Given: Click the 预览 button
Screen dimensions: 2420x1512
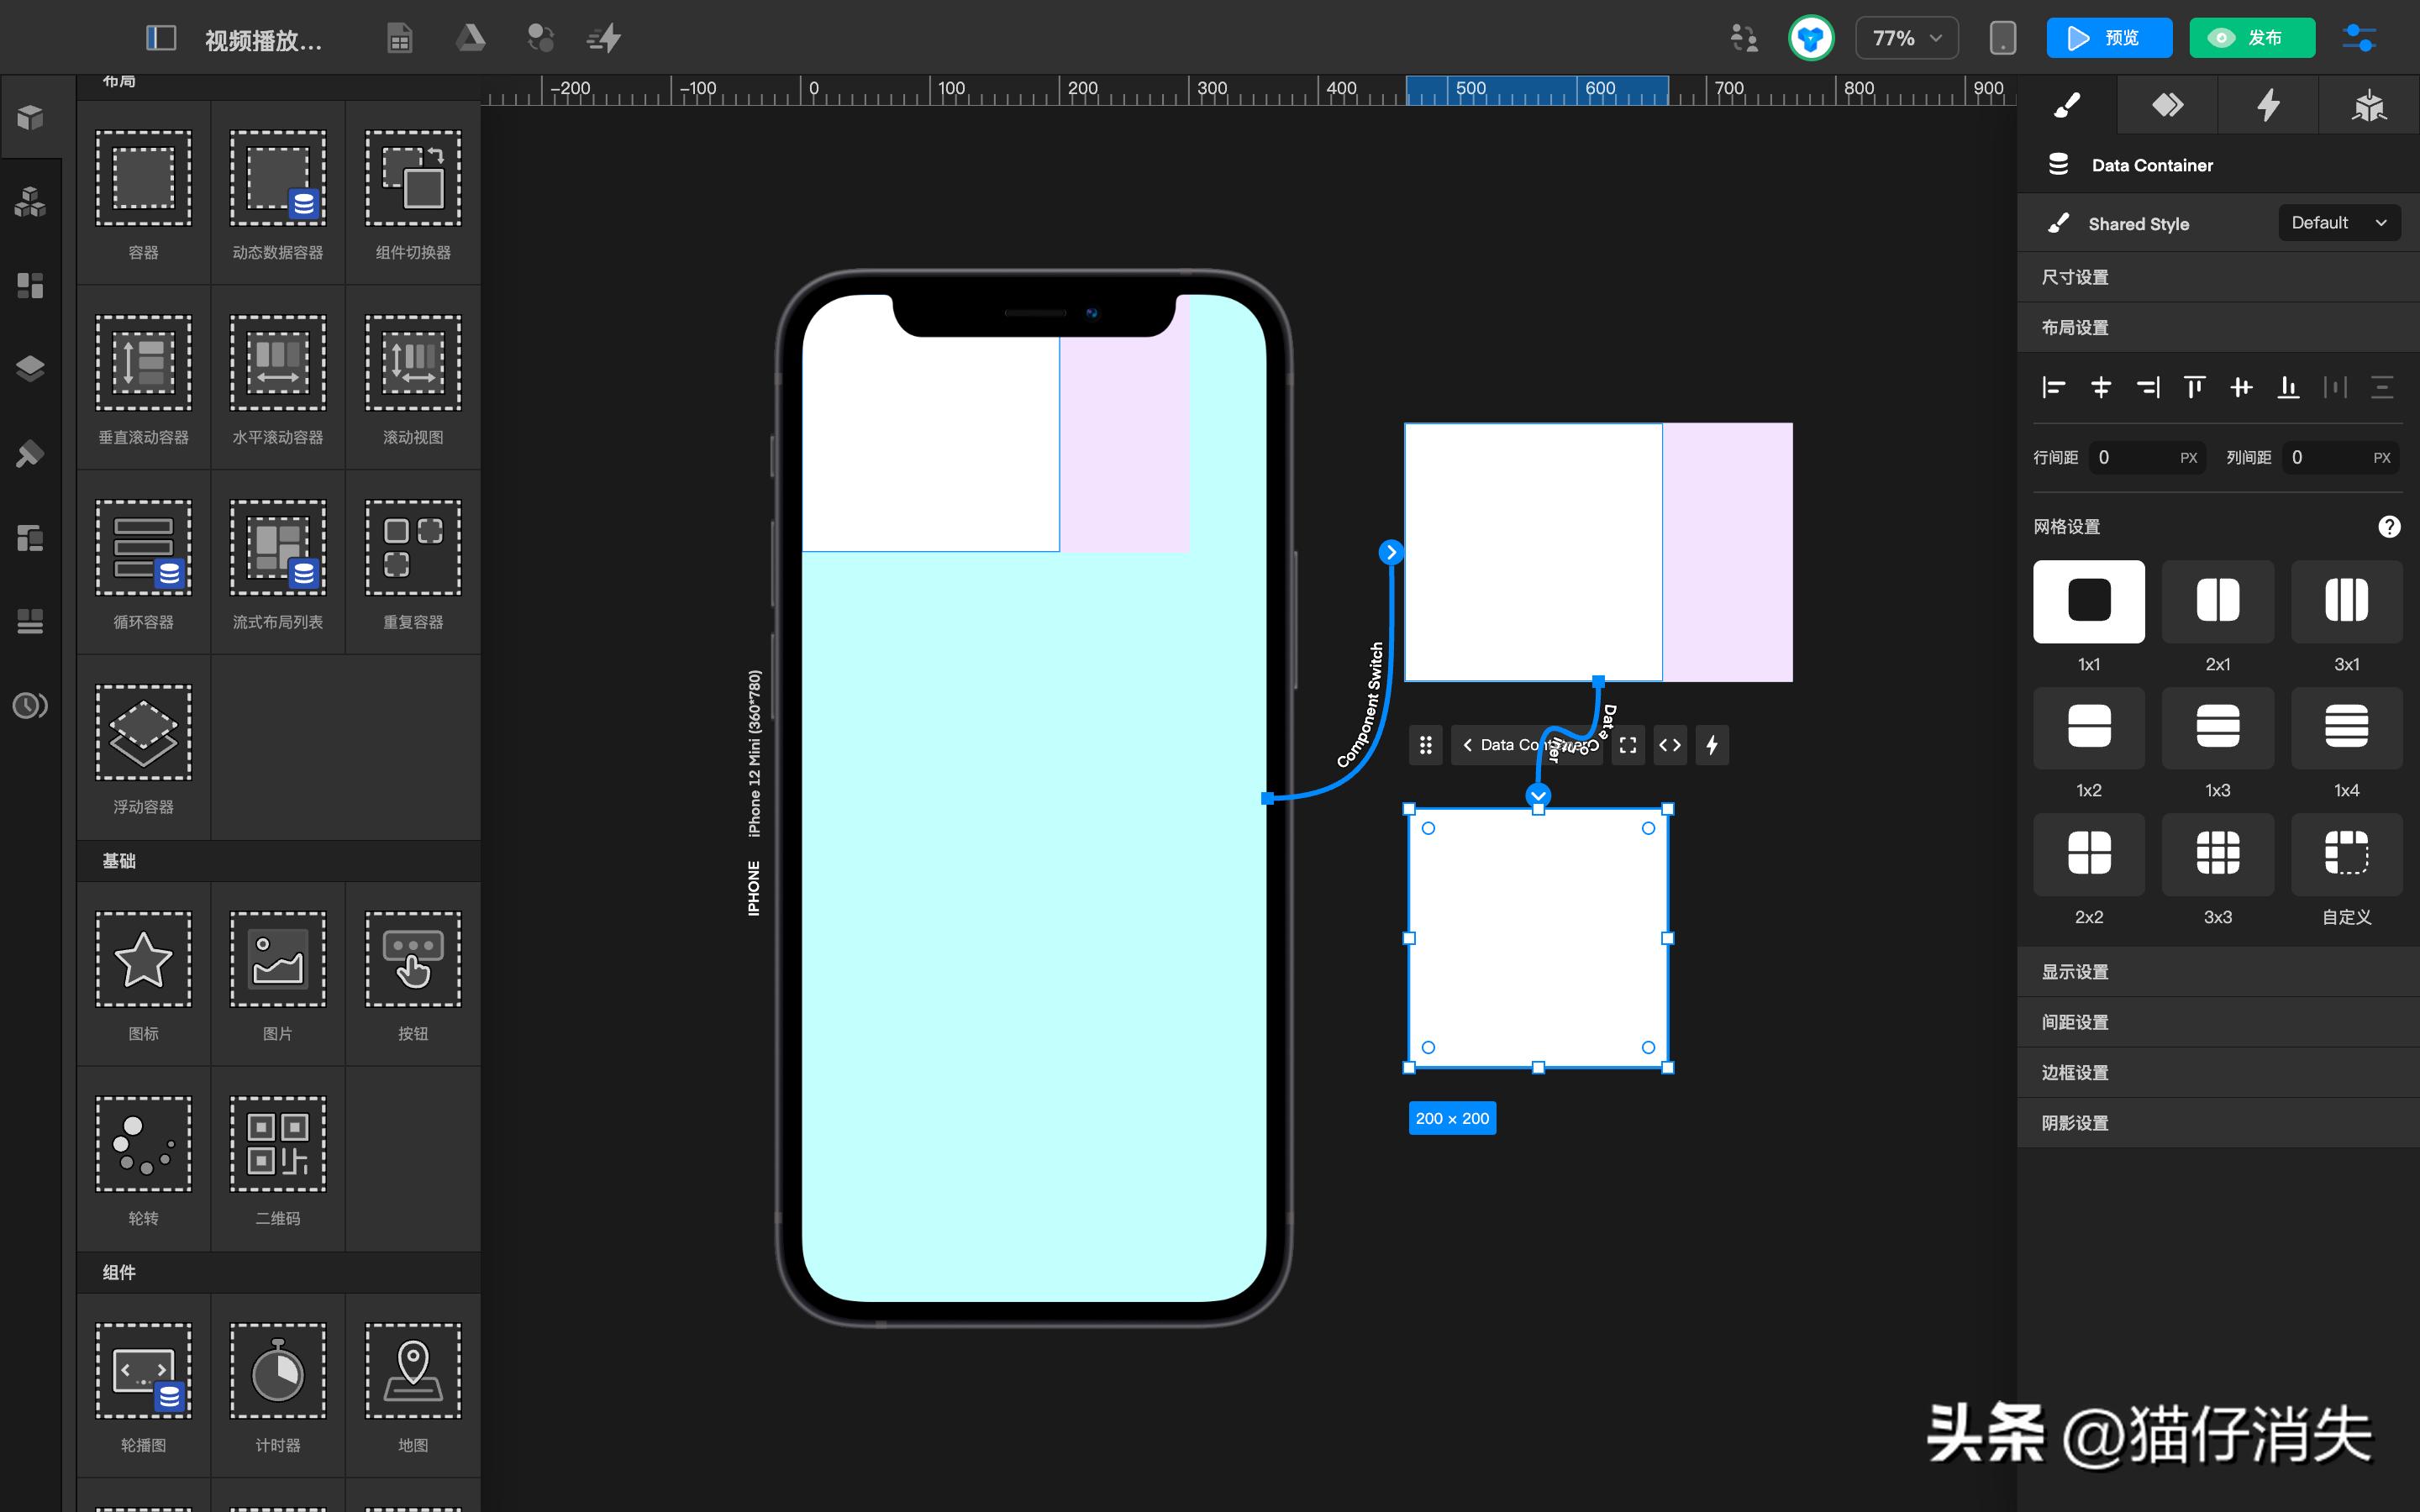Looking at the screenshot, I should [2108, 37].
